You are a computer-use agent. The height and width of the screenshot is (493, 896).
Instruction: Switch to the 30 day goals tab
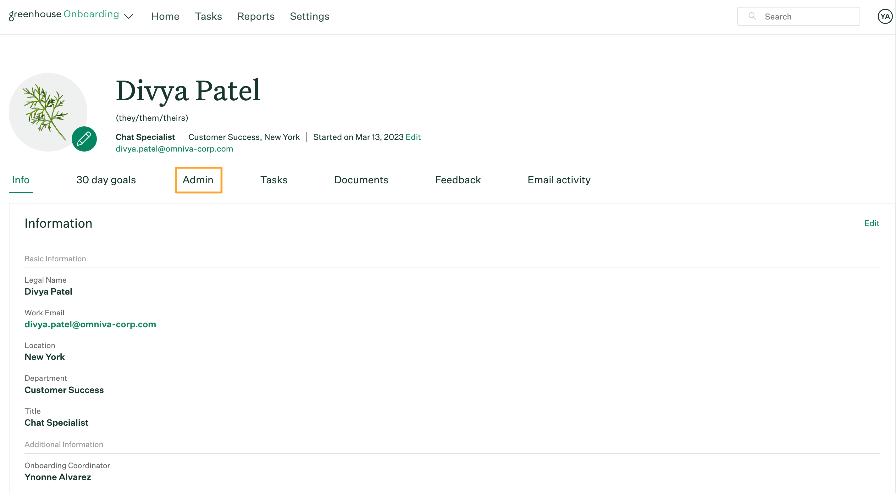(x=106, y=180)
